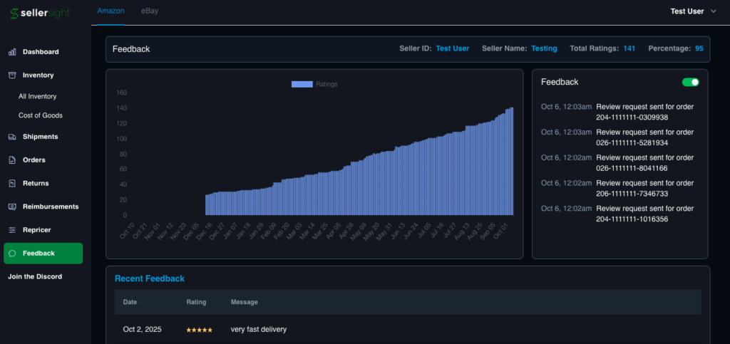Viewport: 730px width, 344px height.
Task: Open All Inventory submenu item
Action: point(38,96)
